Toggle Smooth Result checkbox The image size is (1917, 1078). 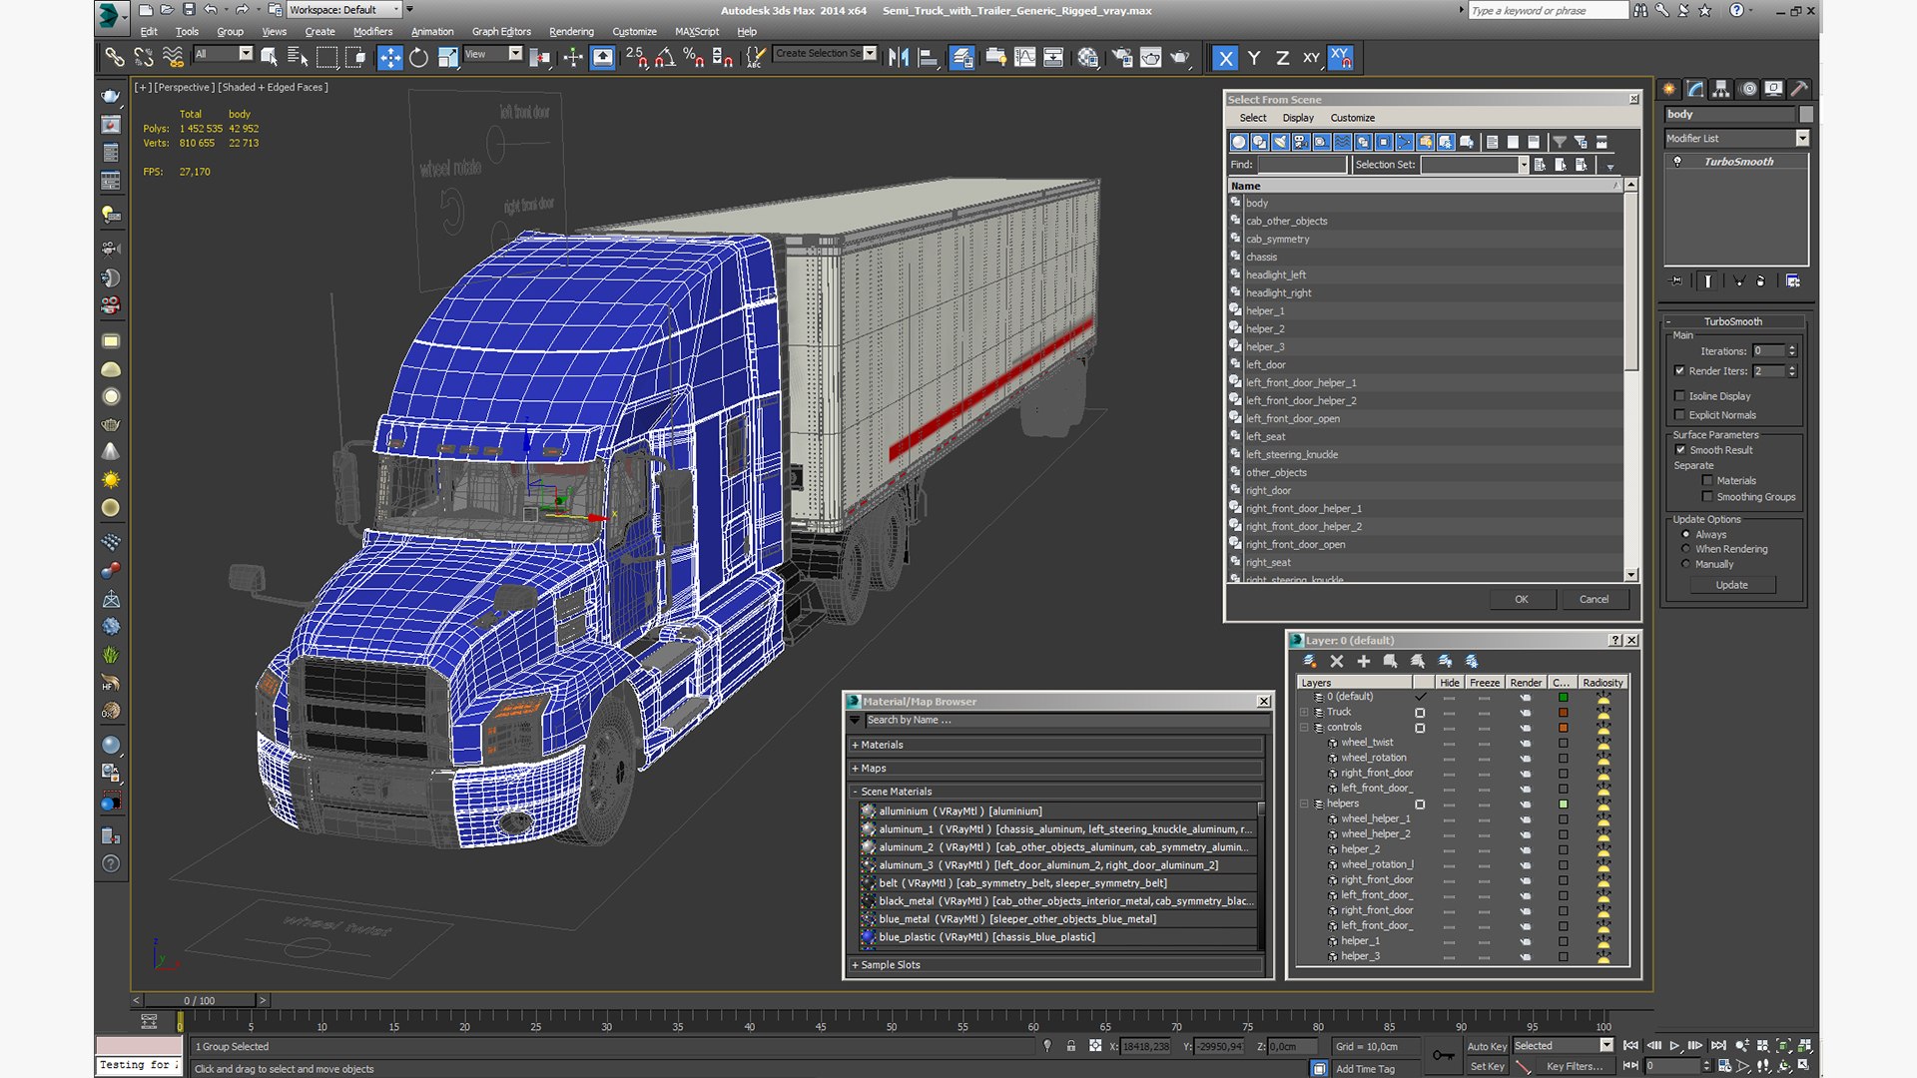(1680, 450)
